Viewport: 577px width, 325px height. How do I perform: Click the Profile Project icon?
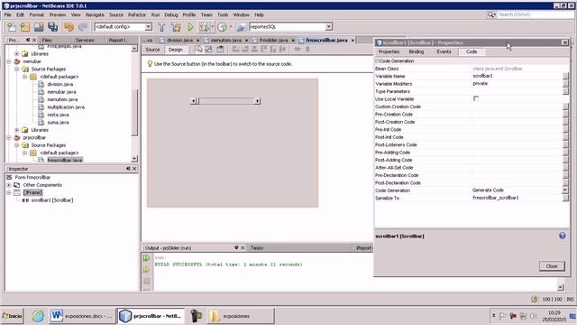pyautogui.click(x=222, y=27)
